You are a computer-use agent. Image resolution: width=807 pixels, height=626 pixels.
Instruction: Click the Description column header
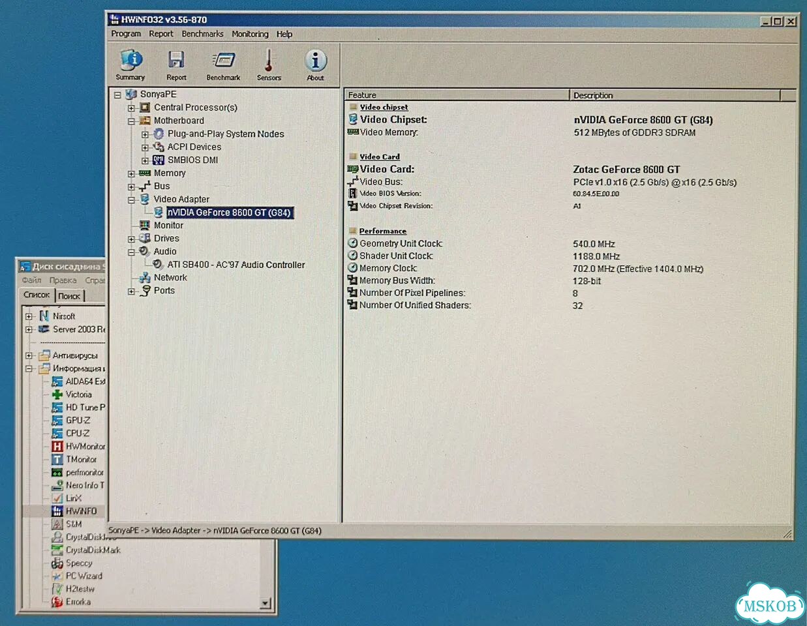[x=675, y=95]
